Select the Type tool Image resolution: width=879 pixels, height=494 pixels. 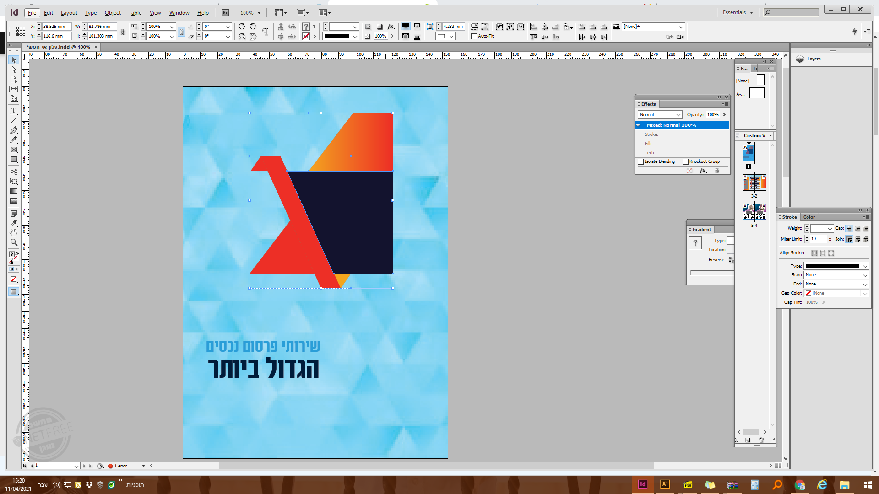[x=14, y=111]
